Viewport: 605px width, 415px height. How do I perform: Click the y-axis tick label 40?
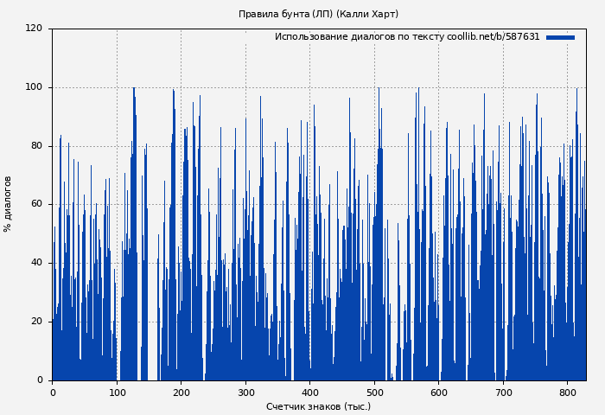pyautogui.click(x=36, y=263)
